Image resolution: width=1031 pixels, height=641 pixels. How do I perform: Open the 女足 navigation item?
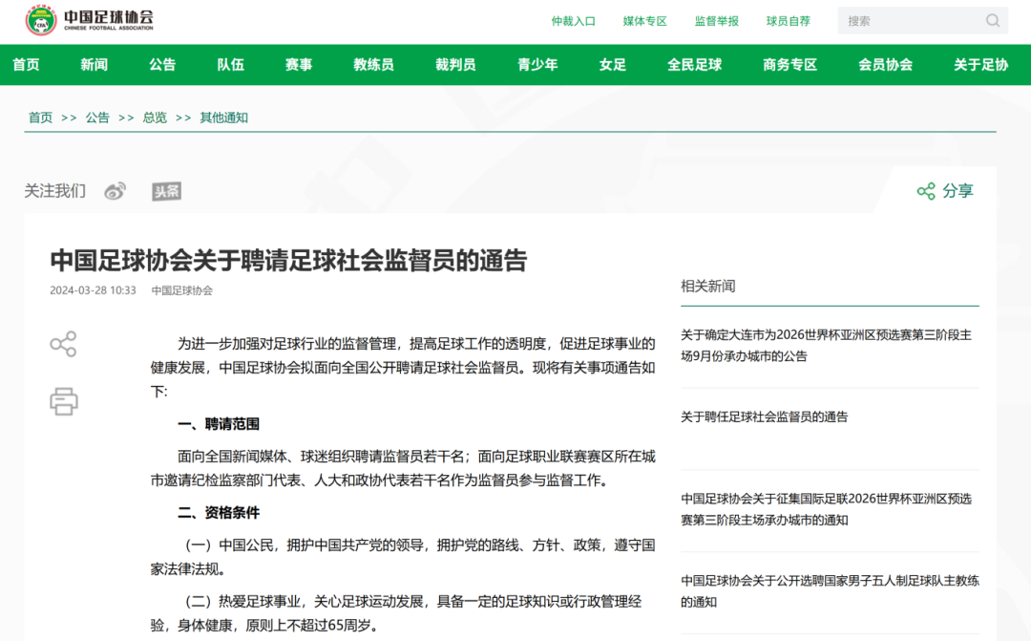click(612, 65)
